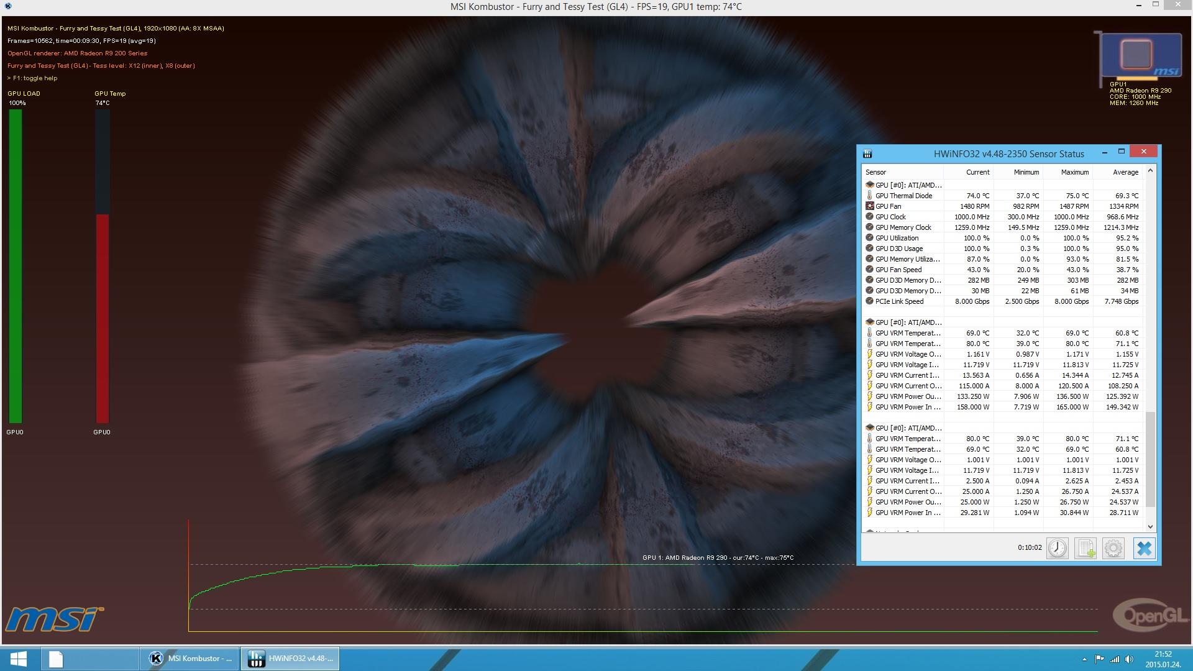The width and height of the screenshot is (1193, 671).
Task: Expand GPU group header above GPU Thermal Diode
Action: point(903,185)
